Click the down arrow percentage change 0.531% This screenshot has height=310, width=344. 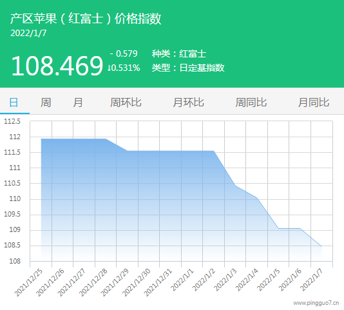(124, 68)
